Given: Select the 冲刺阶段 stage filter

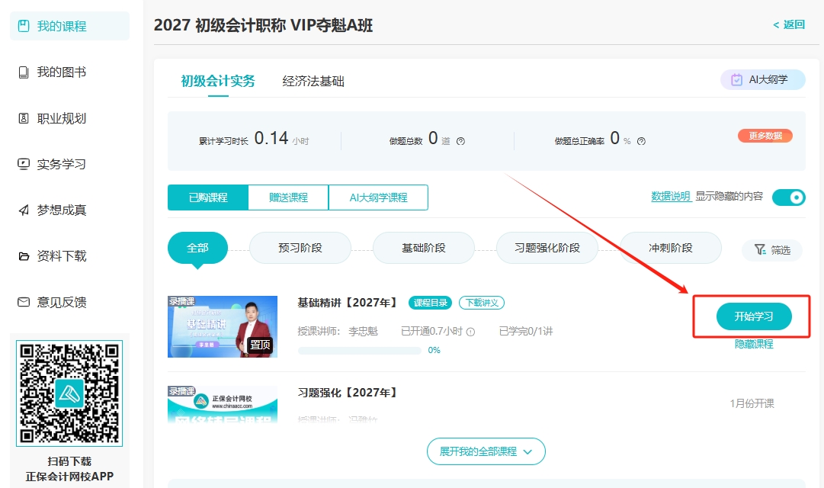Looking at the screenshot, I should [x=671, y=248].
